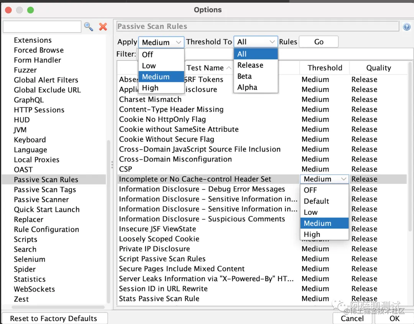Click the OK button
The width and height of the screenshot is (414, 324).
(x=394, y=319)
